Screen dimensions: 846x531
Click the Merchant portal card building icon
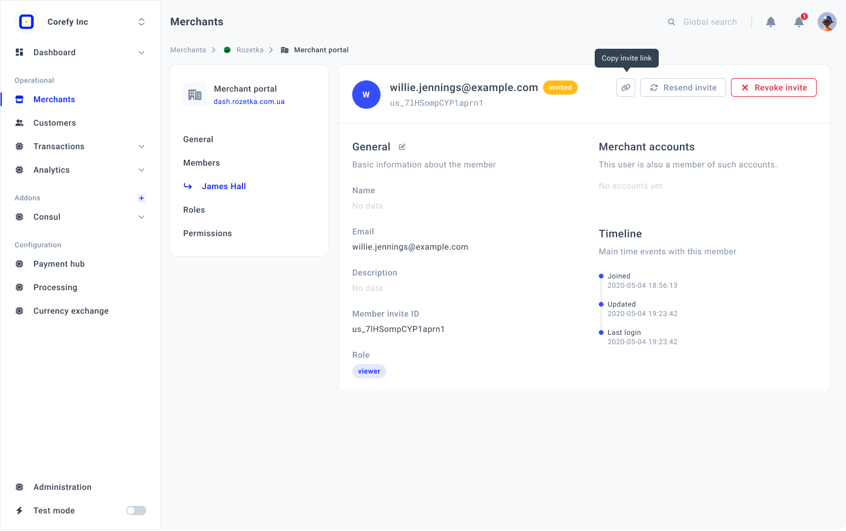(195, 95)
